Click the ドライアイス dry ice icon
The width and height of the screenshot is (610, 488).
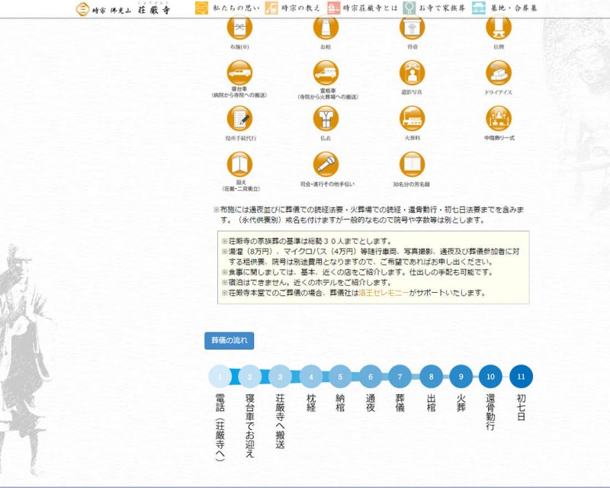point(498,72)
